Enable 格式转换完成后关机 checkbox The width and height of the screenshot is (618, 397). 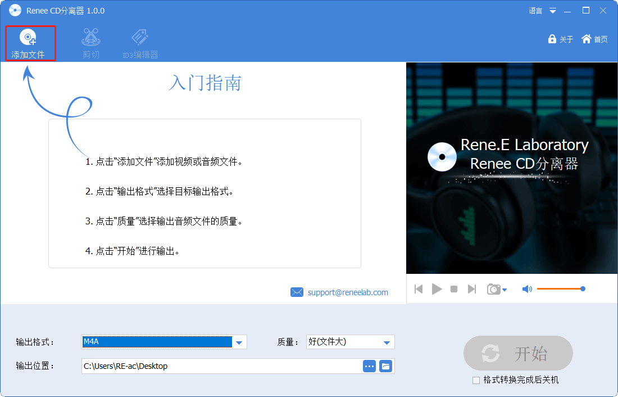(x=476, y=380)
